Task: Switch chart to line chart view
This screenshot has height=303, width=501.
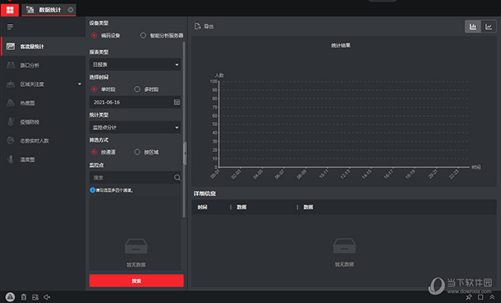Action: pos(488,27)
